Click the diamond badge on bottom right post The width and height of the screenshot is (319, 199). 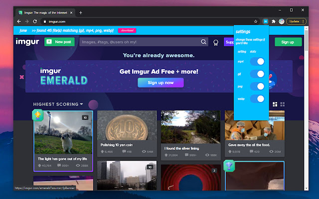pos(229,166)
